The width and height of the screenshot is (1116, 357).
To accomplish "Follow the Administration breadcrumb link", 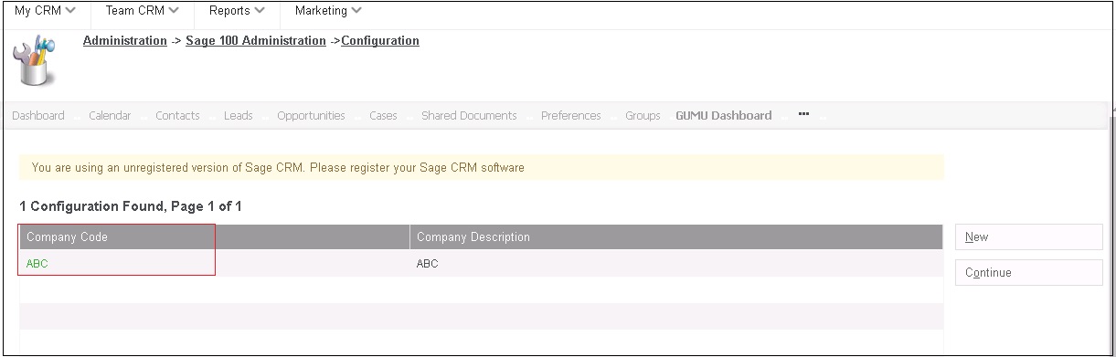I will [x=125, y=41].
